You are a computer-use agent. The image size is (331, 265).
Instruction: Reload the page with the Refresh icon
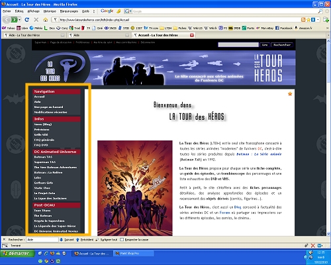(x=26, y=20)
